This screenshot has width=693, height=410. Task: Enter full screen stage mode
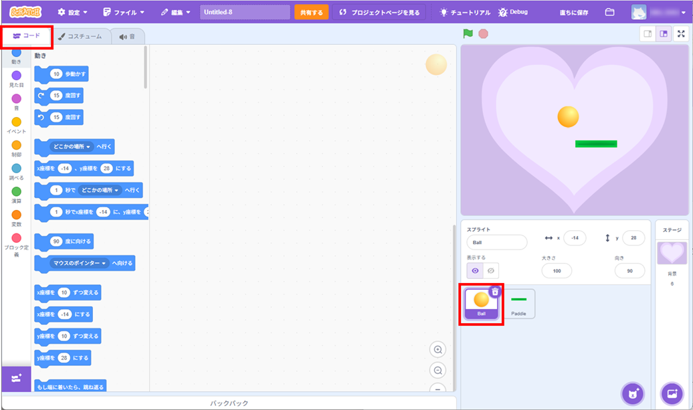point(681,34)
